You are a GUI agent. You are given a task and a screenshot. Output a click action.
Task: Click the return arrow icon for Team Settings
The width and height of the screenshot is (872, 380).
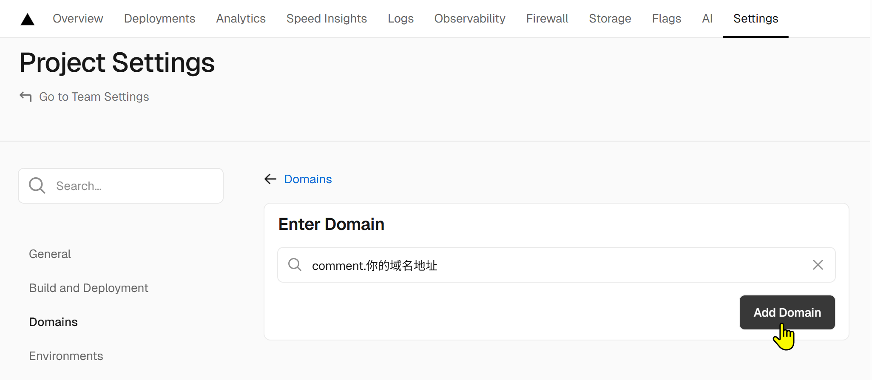(x=26, y=97)
